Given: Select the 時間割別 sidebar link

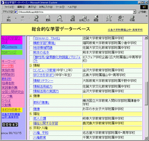Looking at the screenshot, I should click(8, 74).
